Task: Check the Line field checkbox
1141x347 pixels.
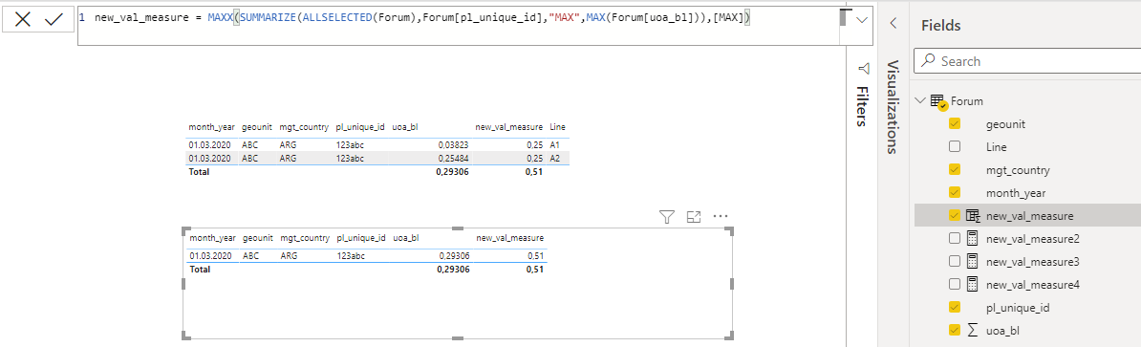Action: click(955, 147)
